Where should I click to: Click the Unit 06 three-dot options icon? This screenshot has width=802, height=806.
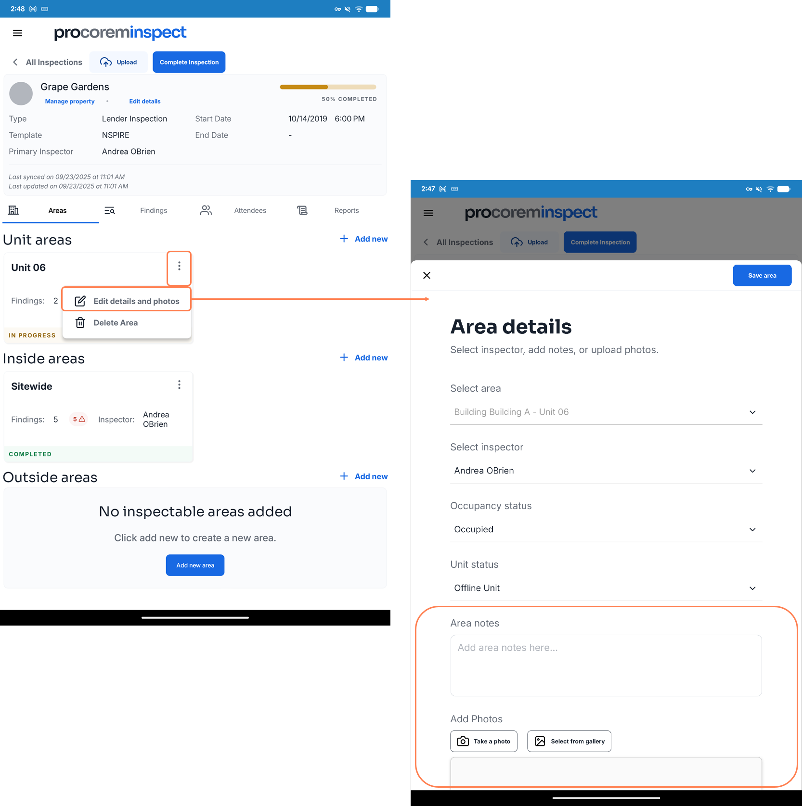(179, 266)
